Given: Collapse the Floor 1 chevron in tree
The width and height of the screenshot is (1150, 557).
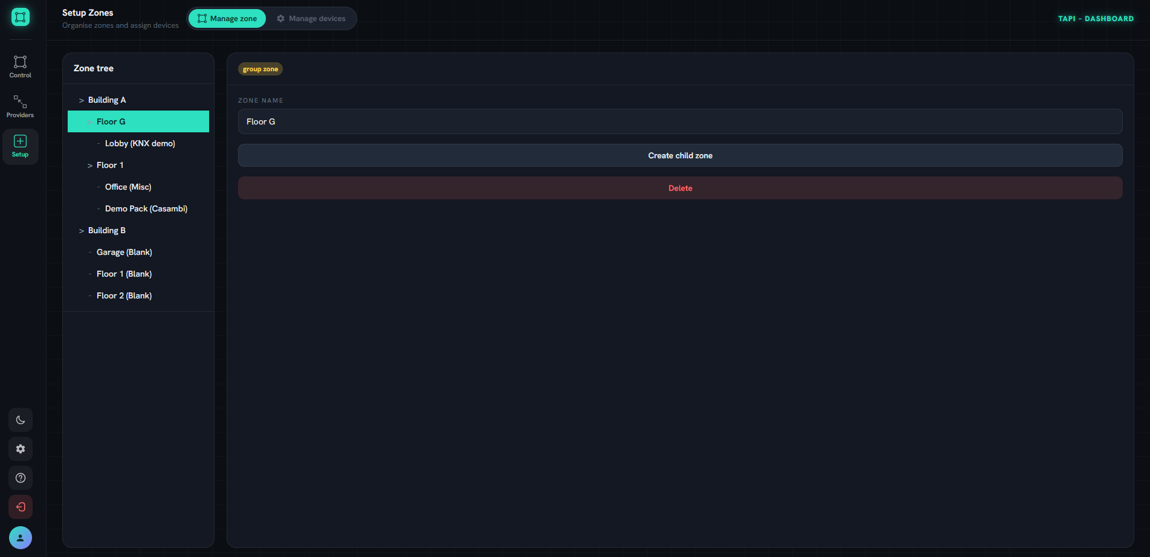Looking at the screenshot, I should [90, 166].
